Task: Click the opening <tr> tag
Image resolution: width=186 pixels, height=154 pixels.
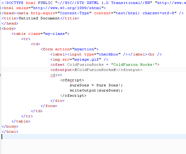Action: pos(26,39)
